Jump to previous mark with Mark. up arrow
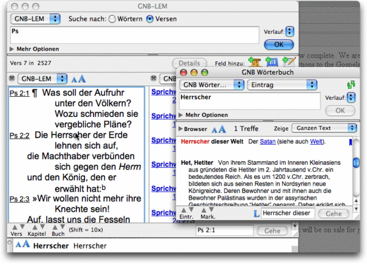The width and height of the screenshot is (367, 264). [x=204, y=210]
